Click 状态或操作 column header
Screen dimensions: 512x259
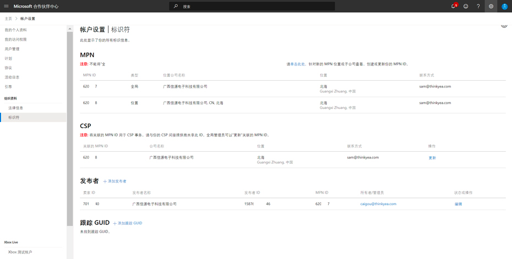pos(464,193)
